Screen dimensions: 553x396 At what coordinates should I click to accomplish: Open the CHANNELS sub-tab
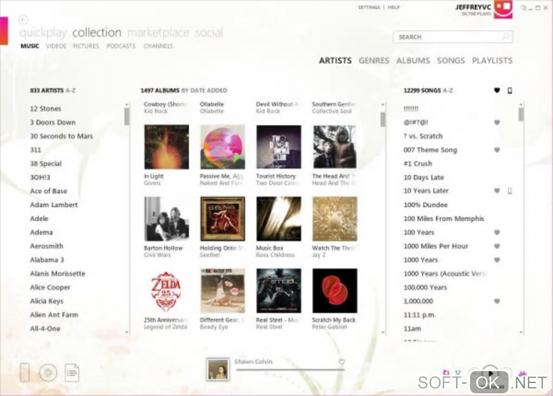pyautogui.click(x=158, y=46)
